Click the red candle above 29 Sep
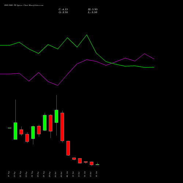This screenshot has width=183, height=183. pos(51,123)
